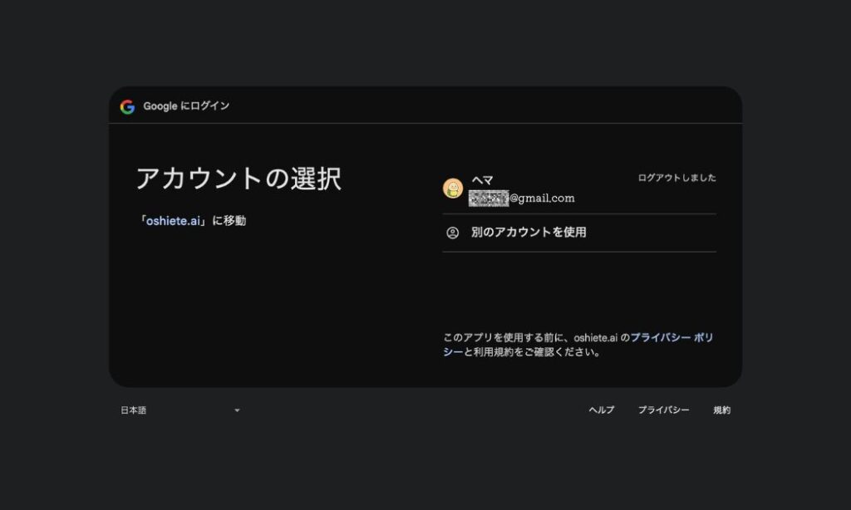Viewport: 851px width, 510px height.
Task: Click the このアプリを使用する前に notice text
Action: [x=505, y=337]
